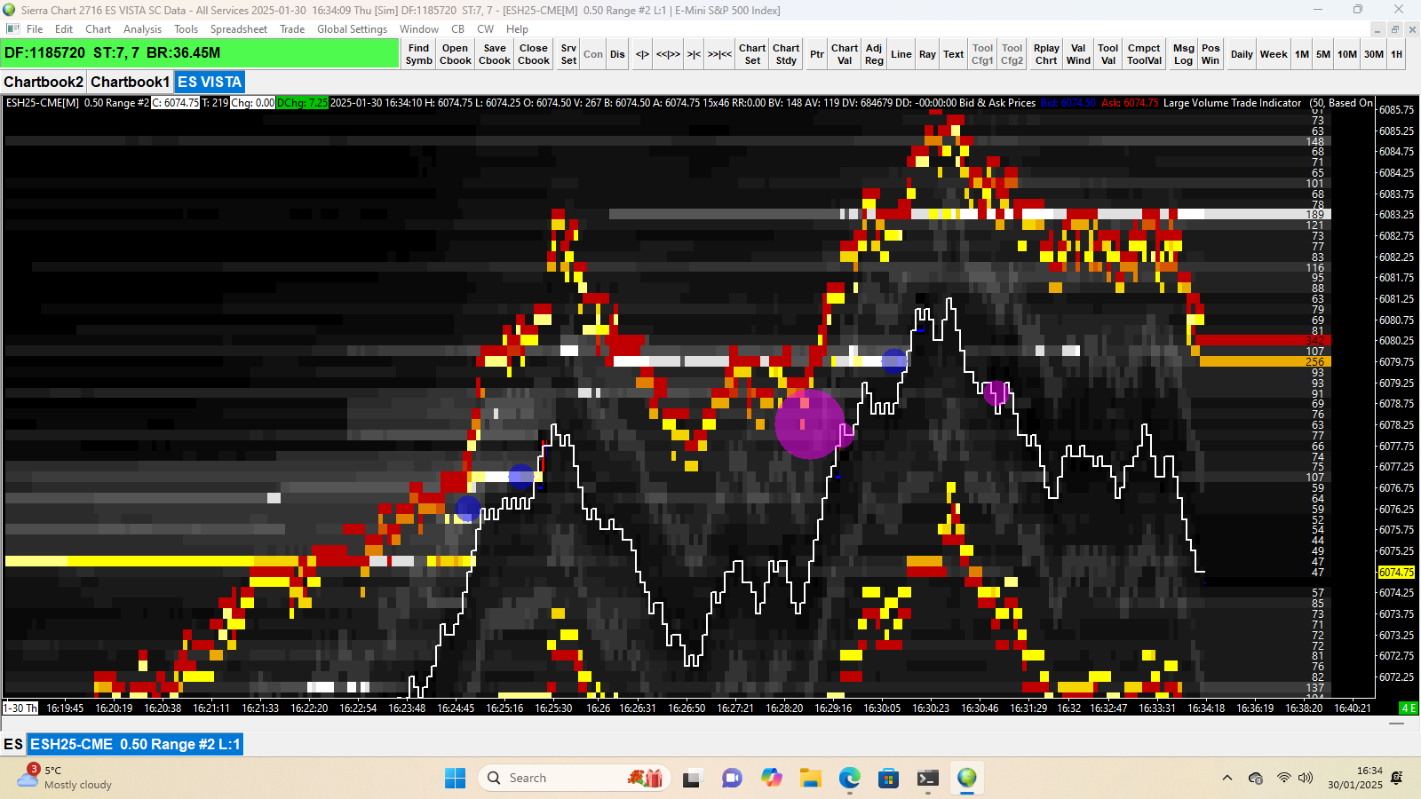Click the 6080.25 price scale label
1421x799 pixels.
coord(1396,341)
